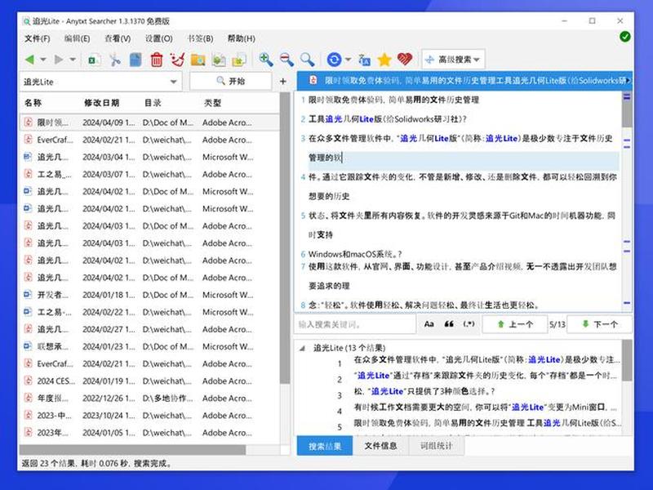Screen dimensions: 653x490
Task: Select the 2023-中 2023/10/24 file row
Action: pos(149,416)
